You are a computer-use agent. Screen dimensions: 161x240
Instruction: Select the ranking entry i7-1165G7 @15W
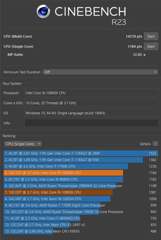tap(81, 160)
